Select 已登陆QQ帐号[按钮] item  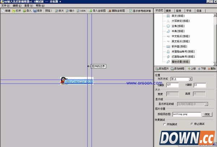(183, 57)
